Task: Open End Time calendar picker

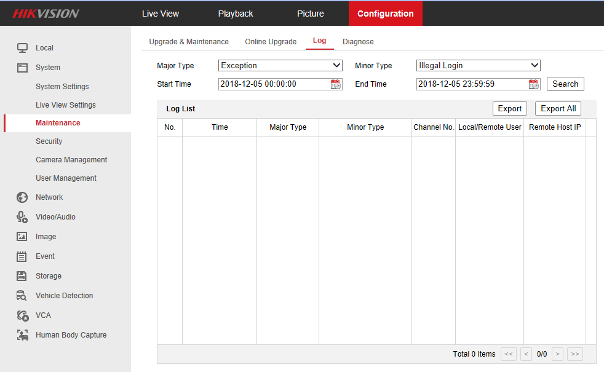Action: (533, 84)
